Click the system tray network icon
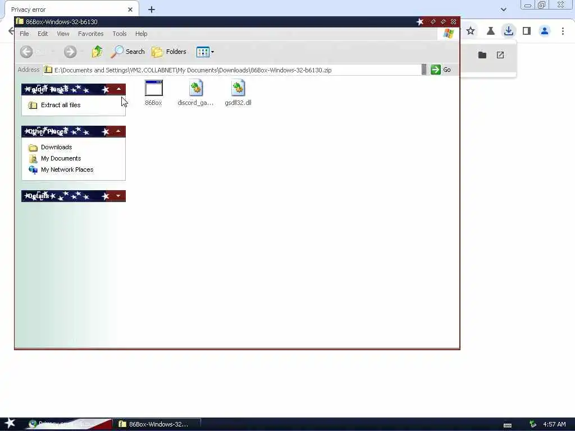The width and height of the screenshot is (575, 431). 533,424
